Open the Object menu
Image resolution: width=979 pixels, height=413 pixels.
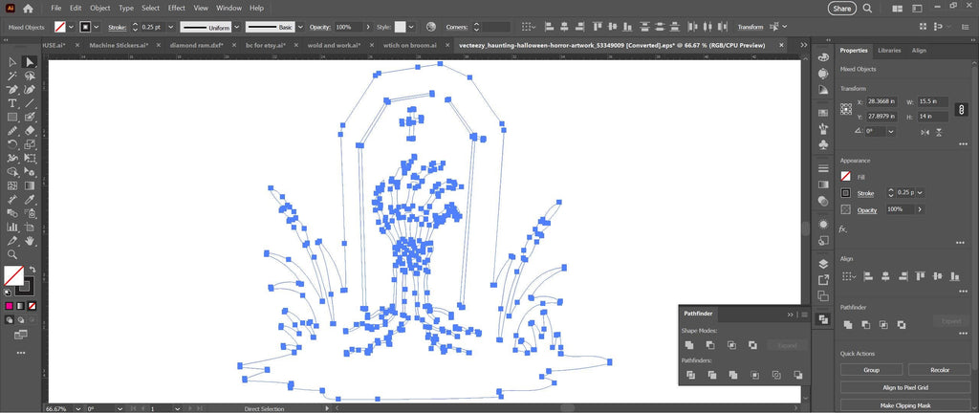tap(99, 8)
